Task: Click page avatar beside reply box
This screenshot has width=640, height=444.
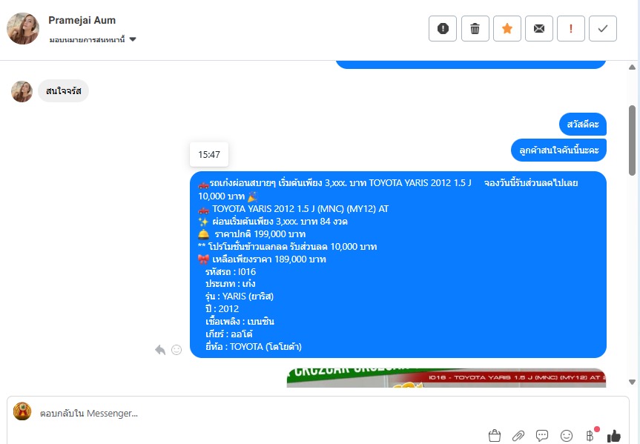Action: tap(22, 411)
